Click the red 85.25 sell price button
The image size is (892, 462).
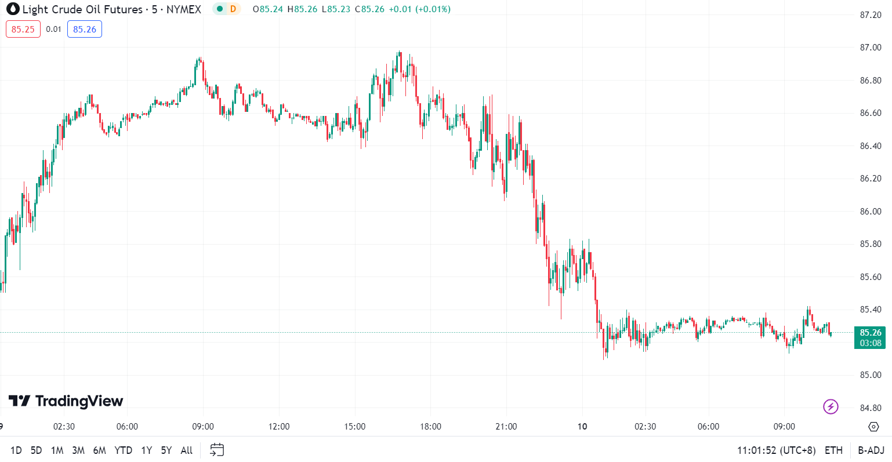point(23,29)
